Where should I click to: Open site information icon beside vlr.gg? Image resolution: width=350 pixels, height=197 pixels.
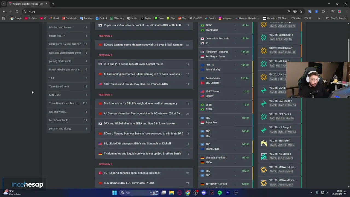(25, 11)
